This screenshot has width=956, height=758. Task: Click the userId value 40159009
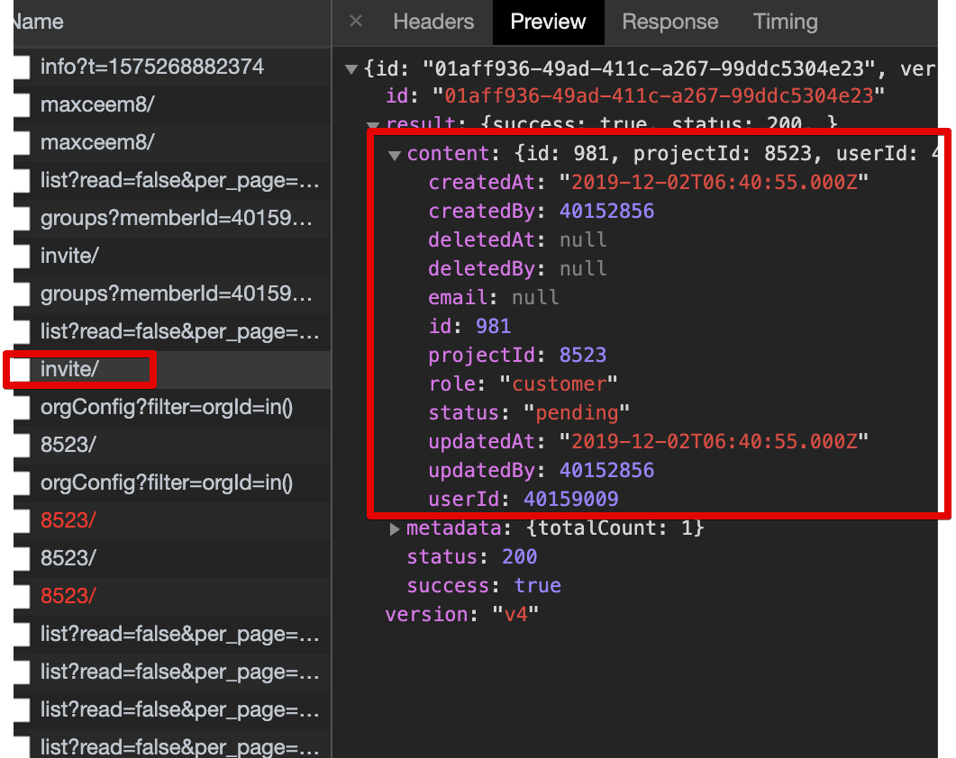[x=570, y=499]
